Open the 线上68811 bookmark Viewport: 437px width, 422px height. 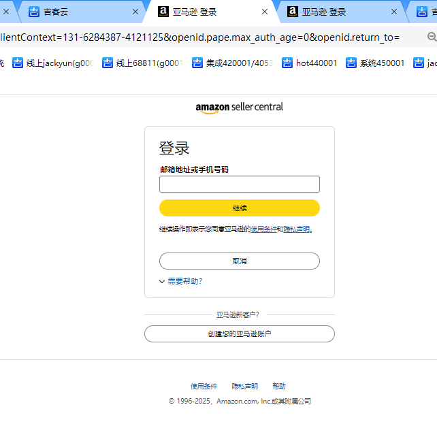(142, 63)
